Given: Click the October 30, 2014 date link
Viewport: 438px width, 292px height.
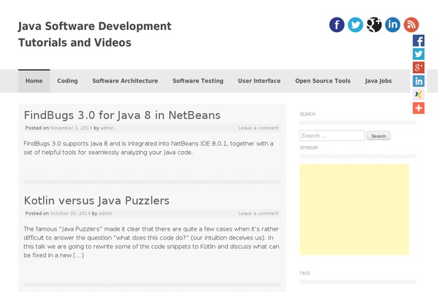Looking at the screenshot, I should [70, 213].
